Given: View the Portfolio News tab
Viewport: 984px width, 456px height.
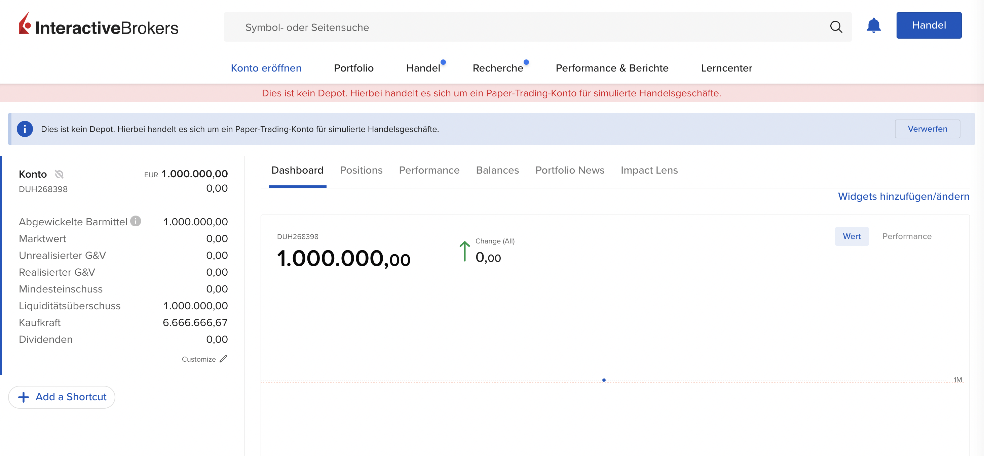Looking at the screenshot, I should pos(570,171).
